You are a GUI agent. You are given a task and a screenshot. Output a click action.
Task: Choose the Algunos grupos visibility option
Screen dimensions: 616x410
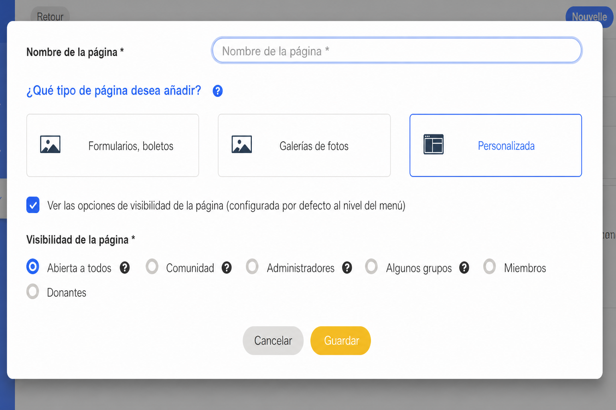pyautogui.click(x=371, y=267)
